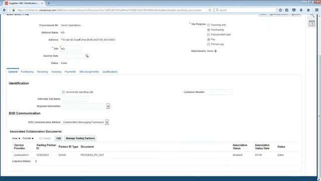Go back using browser back arrow
Image resolution: width=321 pixels, height=181 pixels.
[5, 10]
